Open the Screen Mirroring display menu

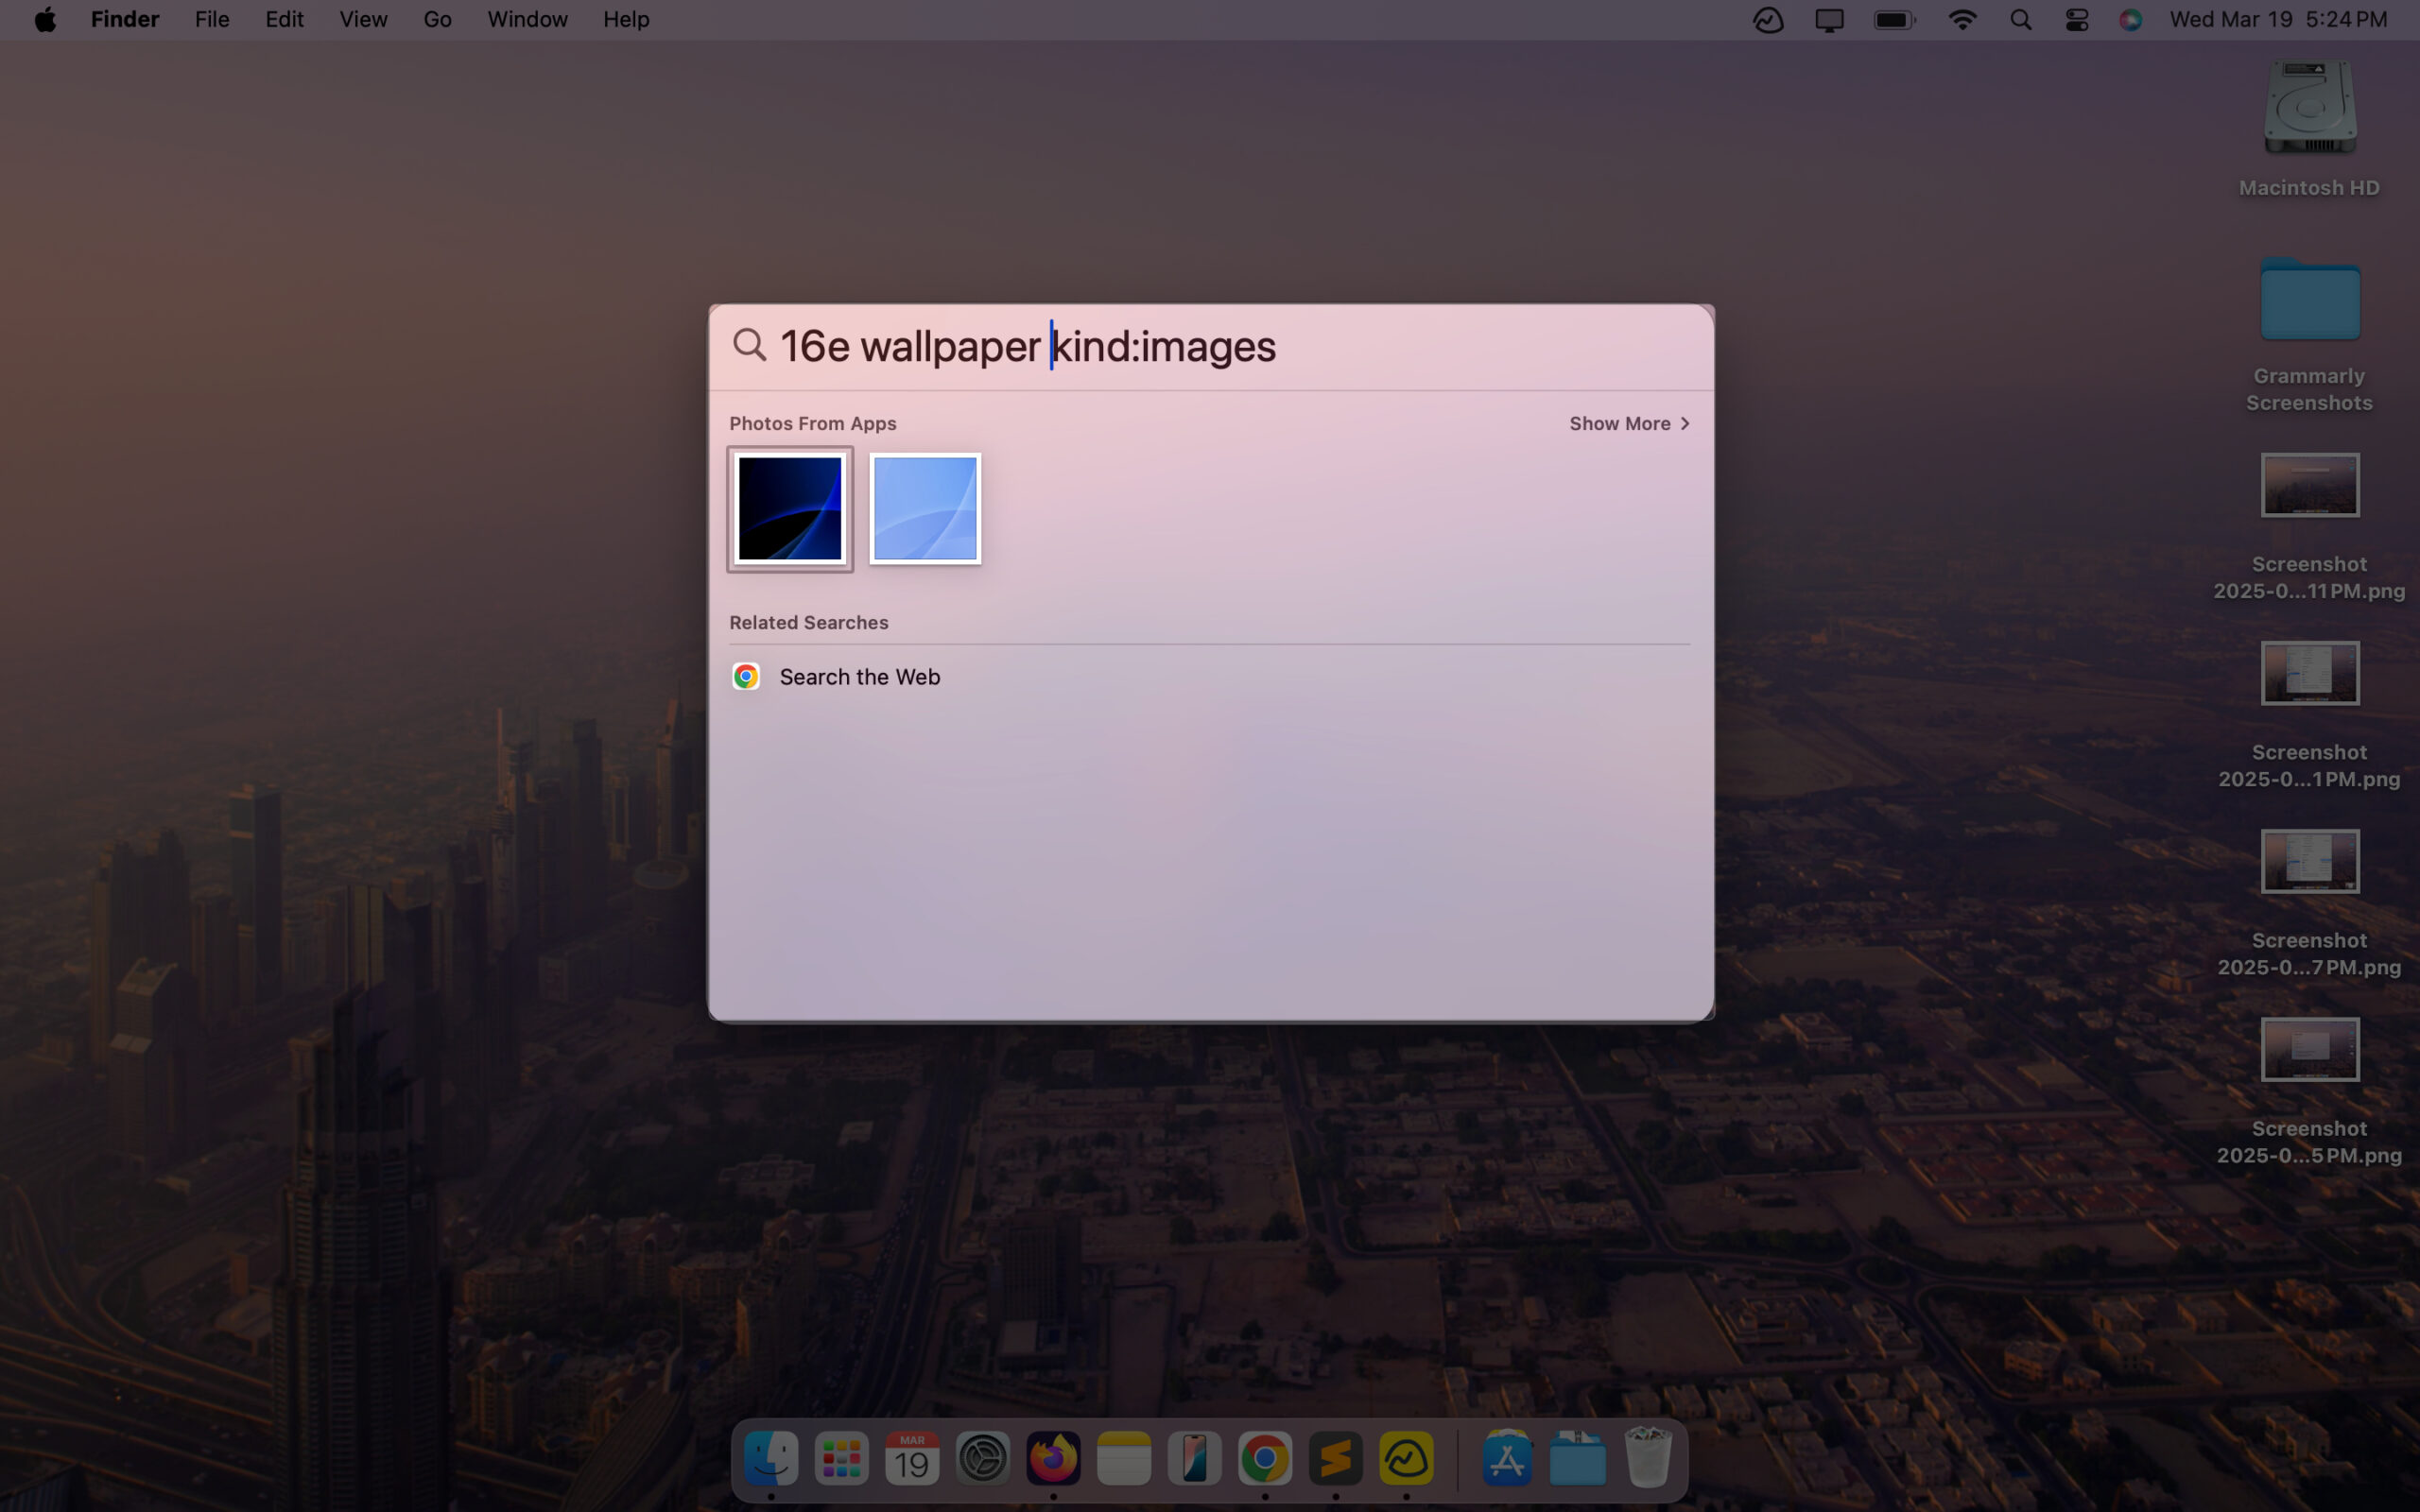pos(1829,20)
